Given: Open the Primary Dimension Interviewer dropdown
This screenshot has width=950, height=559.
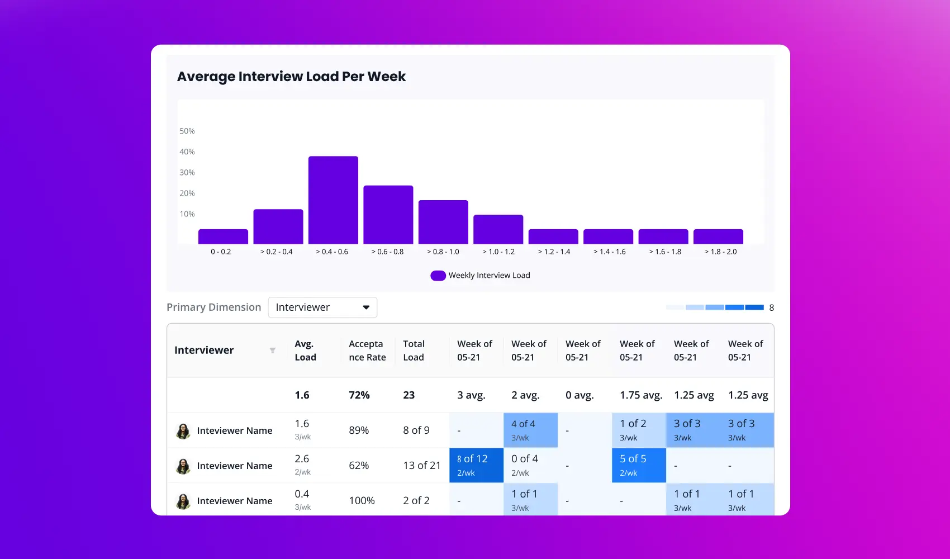Looking at the screenshot, I should (322, 307).
